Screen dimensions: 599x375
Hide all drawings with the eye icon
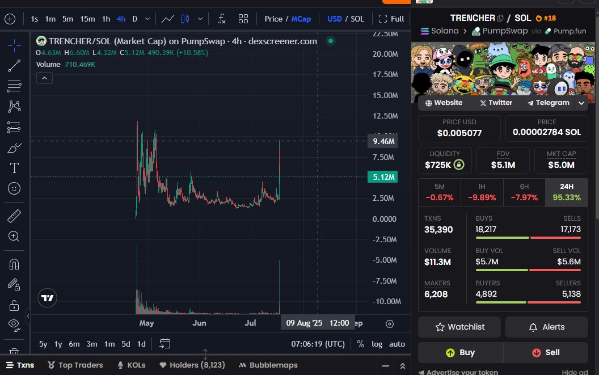pyautogui.click(x=14, y=325)
